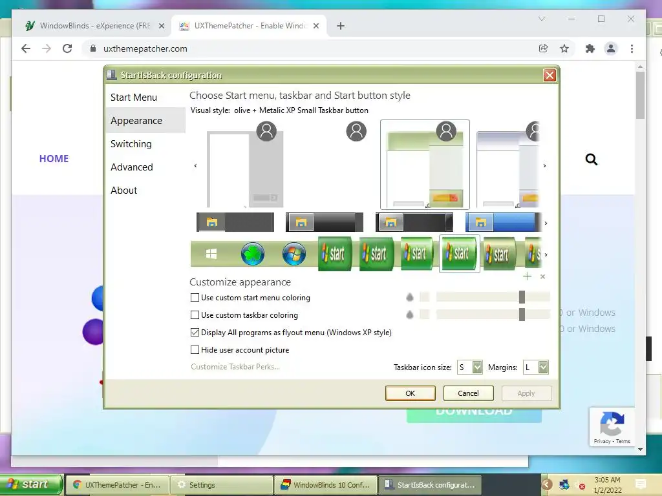Switch to WindowBlinds eXperience tab
662x496 pixels.
94,26
